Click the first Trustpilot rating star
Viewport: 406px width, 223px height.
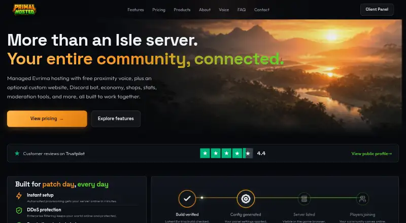coord(205,154)
